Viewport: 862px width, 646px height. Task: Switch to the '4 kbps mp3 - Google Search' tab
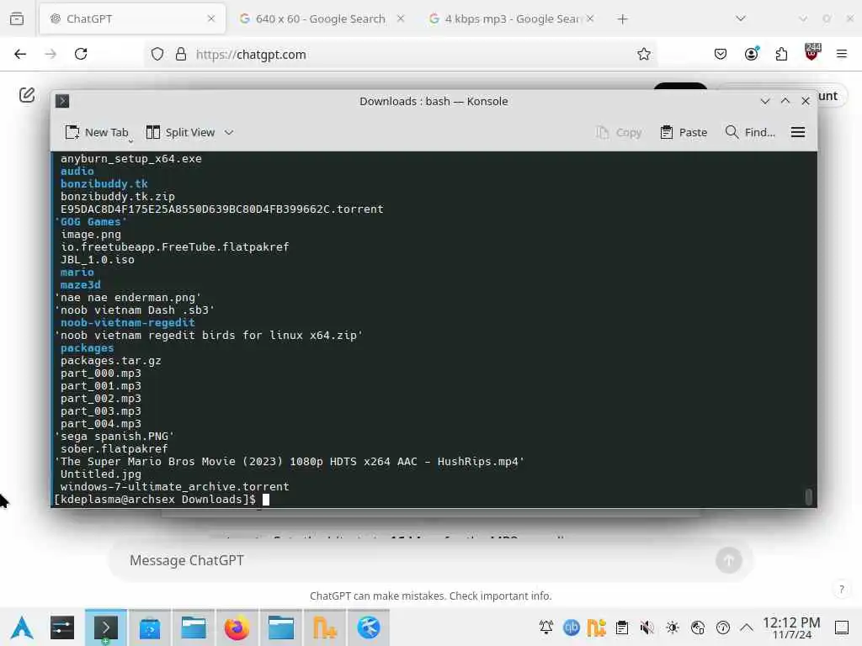click(x=513, y=19)
